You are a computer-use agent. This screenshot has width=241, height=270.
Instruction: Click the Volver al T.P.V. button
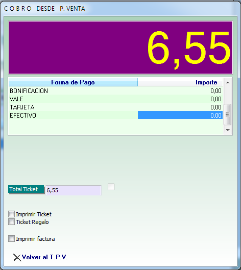(x=40, y=257)
